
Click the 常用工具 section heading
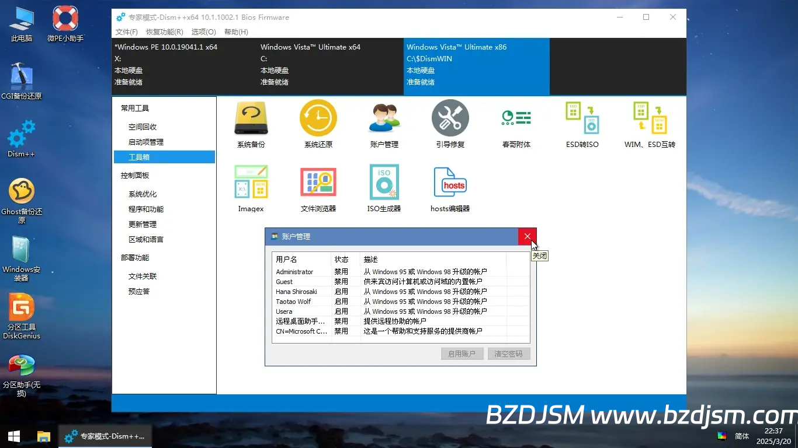tap(135, 108)
